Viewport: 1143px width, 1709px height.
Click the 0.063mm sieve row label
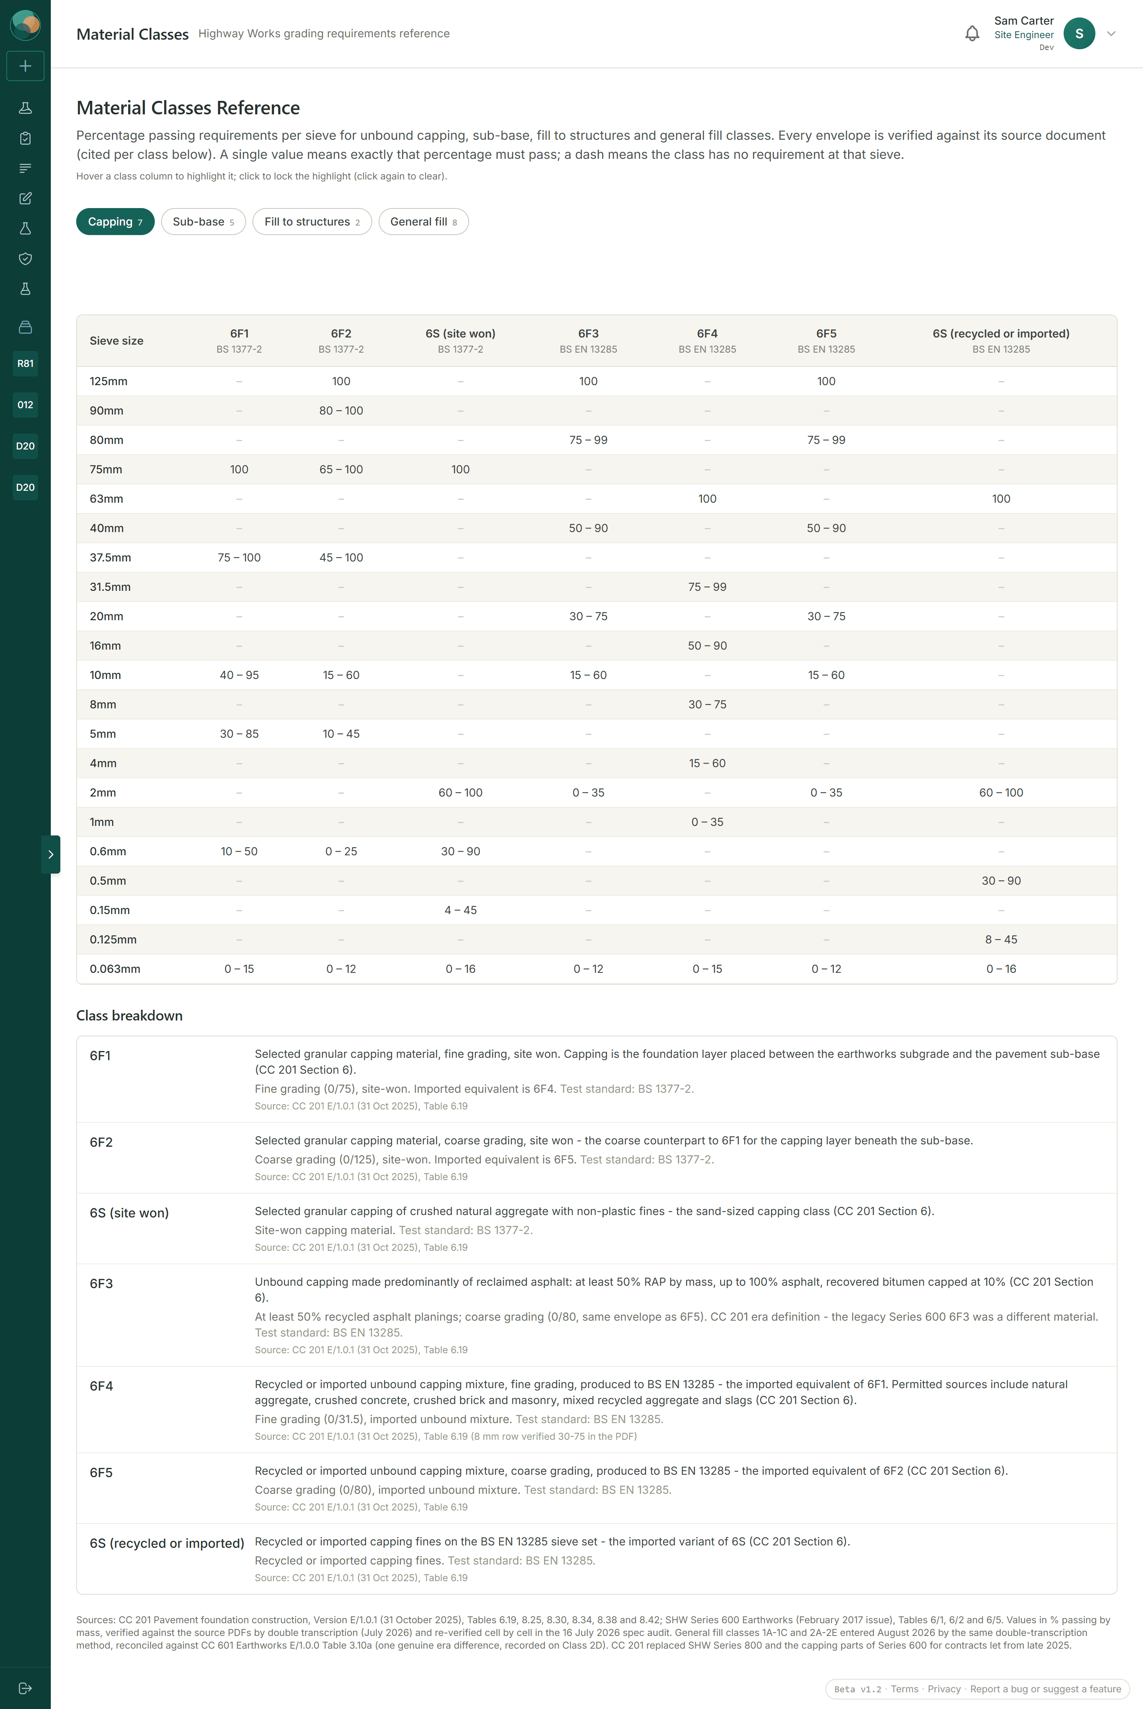click(x=115, y=969)
